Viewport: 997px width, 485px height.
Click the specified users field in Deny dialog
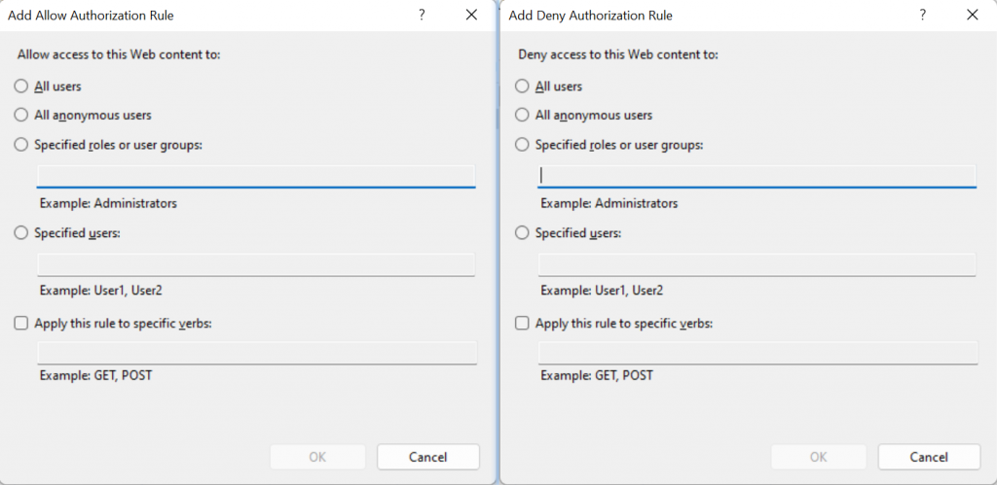[757, 264]
